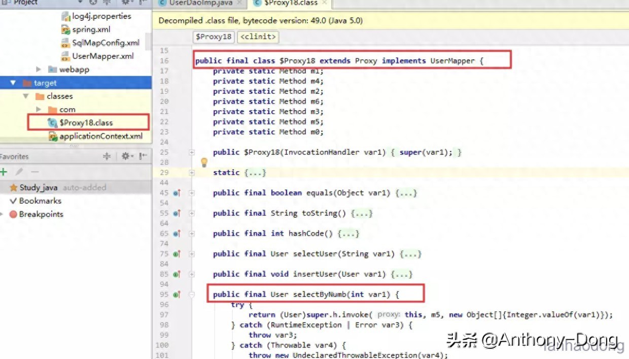
Task: Expand folded toString method at line 55
Action: 192,213
